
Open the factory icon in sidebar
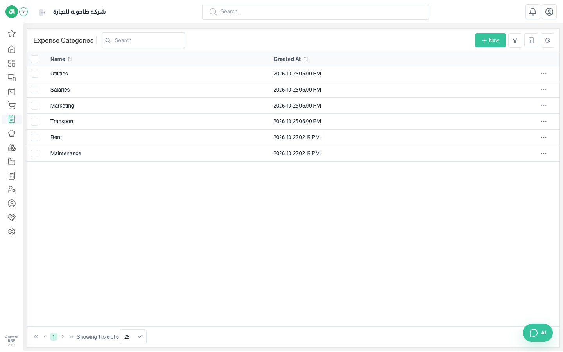pyautogui.click(x=12, y=162)
